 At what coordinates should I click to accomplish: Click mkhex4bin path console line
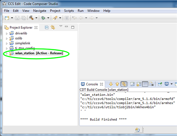[x=118, y=107]
